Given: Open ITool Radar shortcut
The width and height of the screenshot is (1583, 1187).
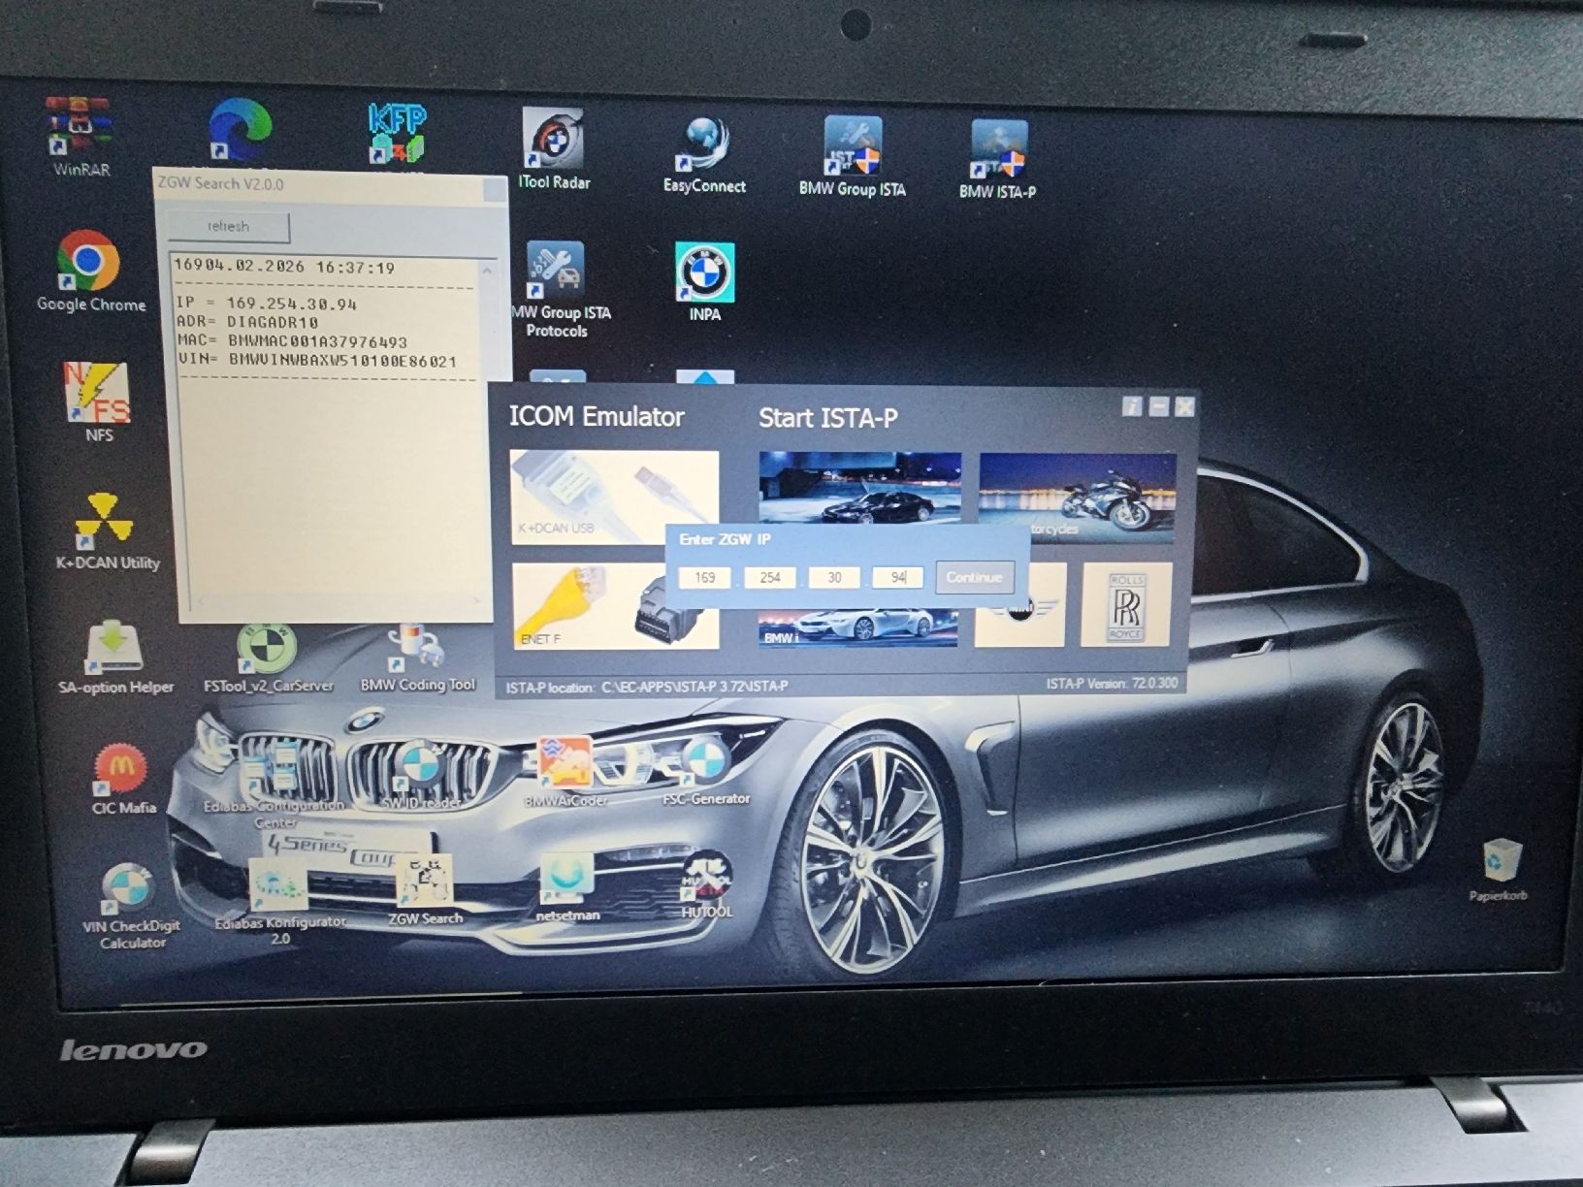Looking at the screenshot, I should pyautogui.click(x=554, y=148).
